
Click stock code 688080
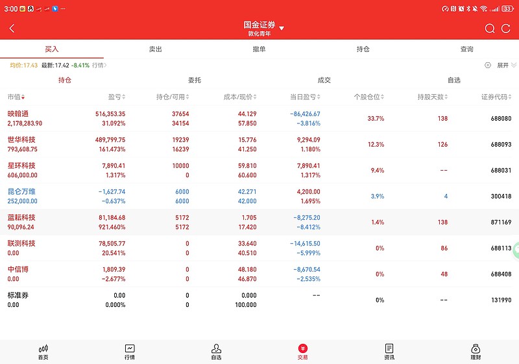pos(501,119)
